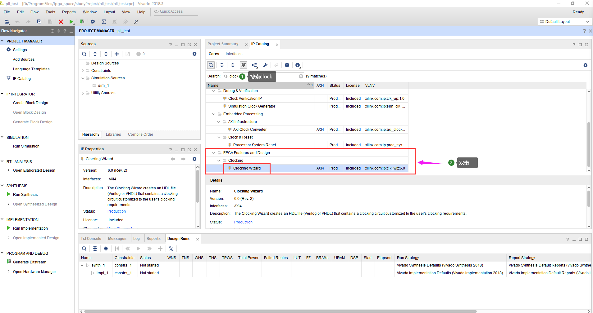Image resolution: width=593 pixels, height=313 pixels.
Task: Switch to Messages tab
Action: click(117, 239)
